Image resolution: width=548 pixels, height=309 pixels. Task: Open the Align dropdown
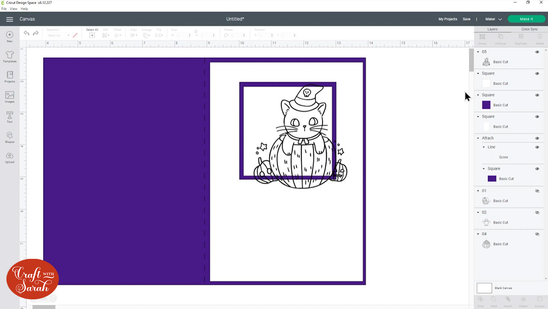(134, 35)
